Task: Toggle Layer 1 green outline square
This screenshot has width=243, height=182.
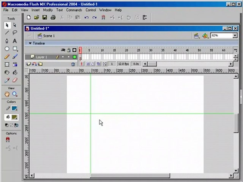Action: click(74, 57)
